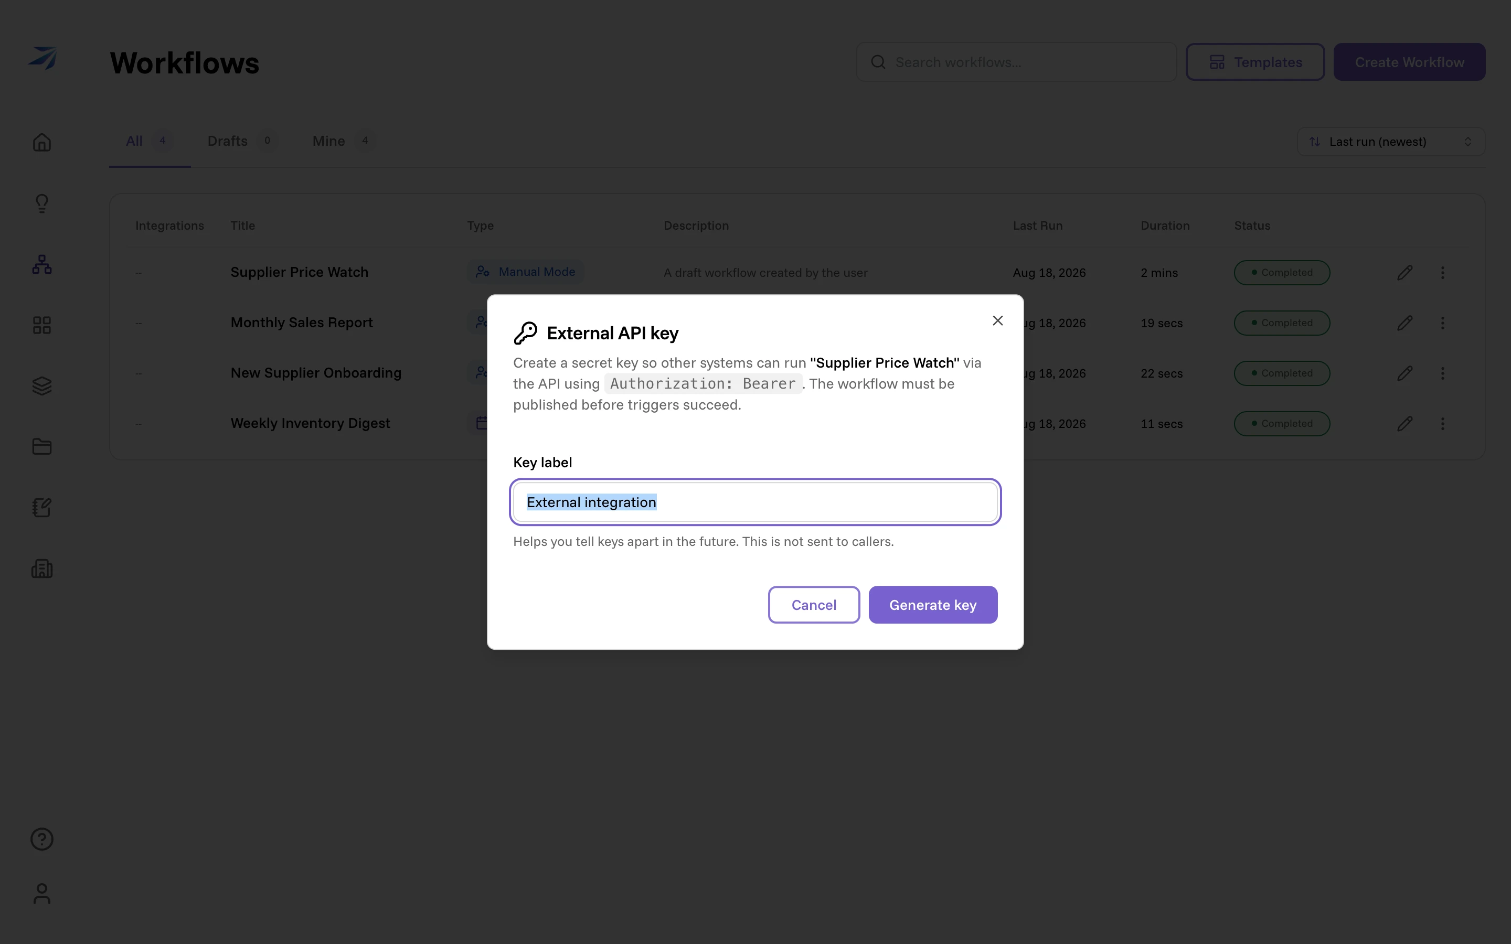Click the '2 mins' duration cell
1511x944 pixels.
coord(1159,273)
